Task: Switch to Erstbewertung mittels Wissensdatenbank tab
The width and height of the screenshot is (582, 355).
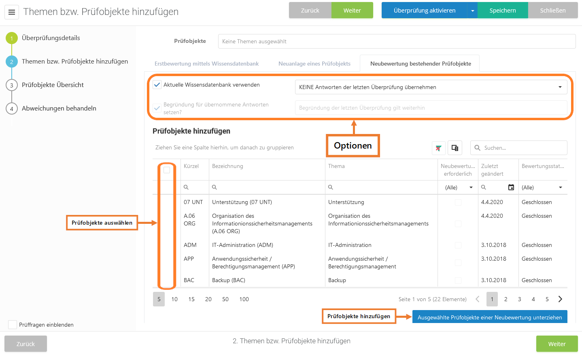Action: [206, 64]
